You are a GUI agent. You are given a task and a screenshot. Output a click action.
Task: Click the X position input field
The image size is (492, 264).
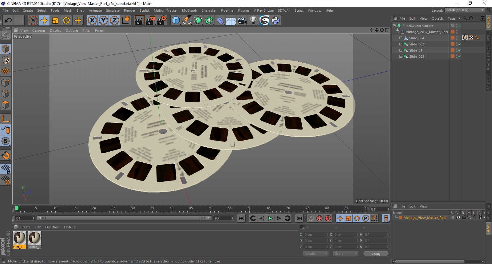coord(316,235)
